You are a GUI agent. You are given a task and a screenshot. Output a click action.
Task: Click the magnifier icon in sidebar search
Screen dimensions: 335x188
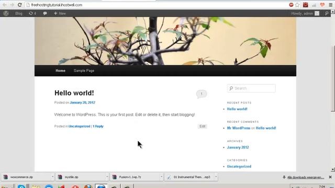pos(231,88)
